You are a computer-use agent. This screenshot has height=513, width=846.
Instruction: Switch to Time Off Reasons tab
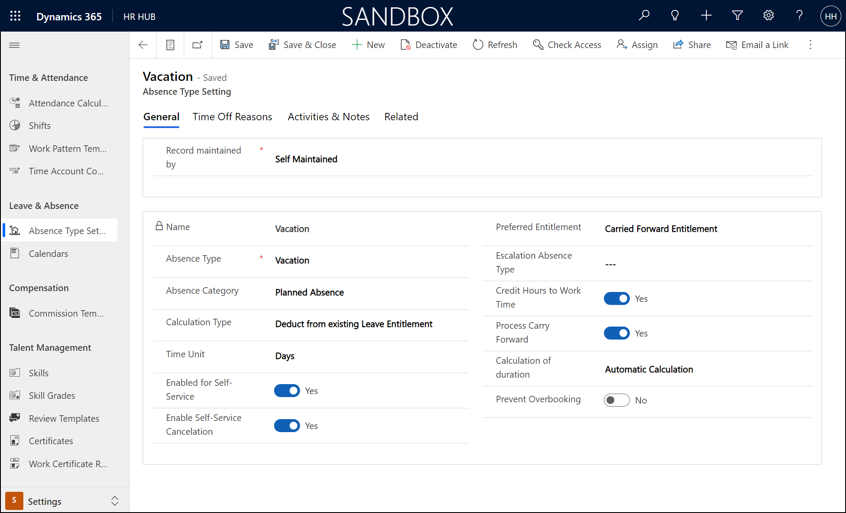click(232, 117)
